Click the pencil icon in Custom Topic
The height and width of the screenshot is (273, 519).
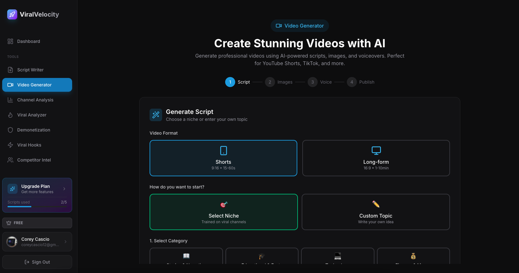pos(376,204)
